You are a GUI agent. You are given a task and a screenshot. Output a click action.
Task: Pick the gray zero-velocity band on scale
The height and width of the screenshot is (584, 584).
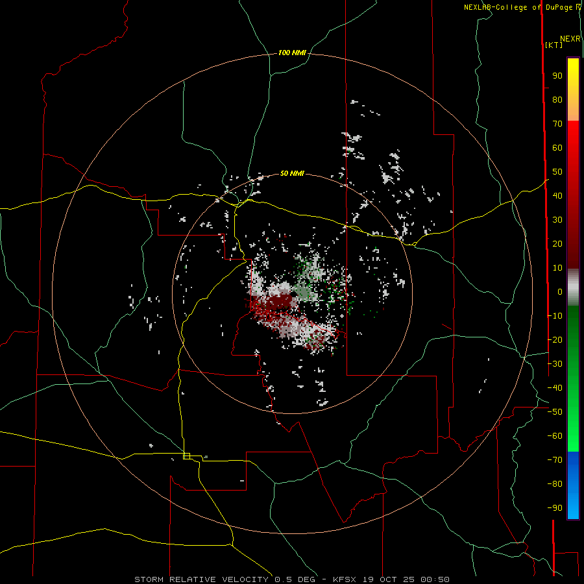(x=573, y=287)
